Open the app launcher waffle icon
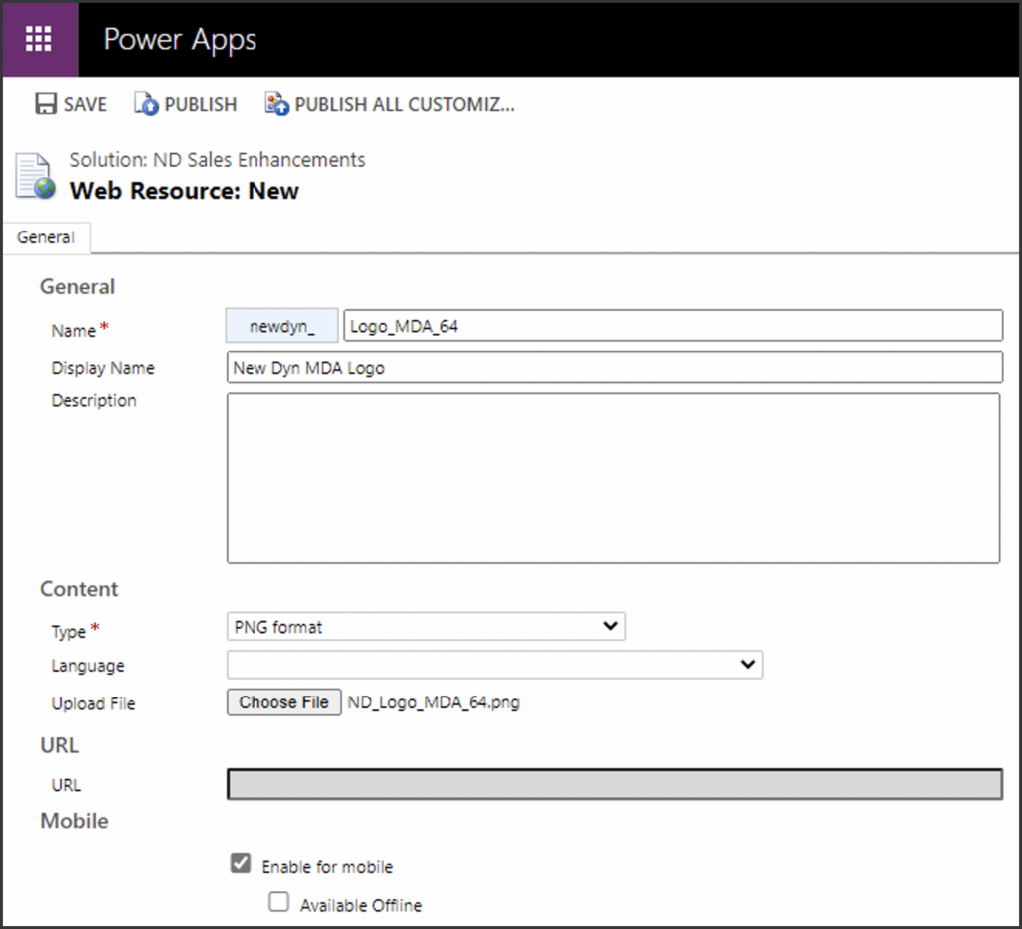The width and height of the screenshot is (1022, 929). [x=39, y=39]
